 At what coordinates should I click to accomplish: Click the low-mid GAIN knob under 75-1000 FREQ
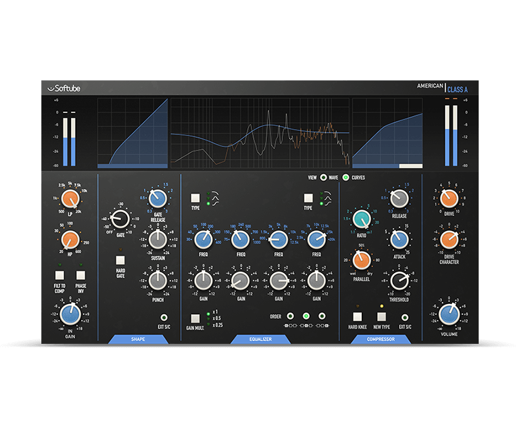coord(241,281)
